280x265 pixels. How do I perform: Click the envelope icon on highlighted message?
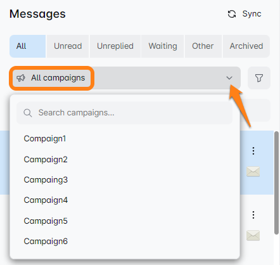[x=253, y=171]
